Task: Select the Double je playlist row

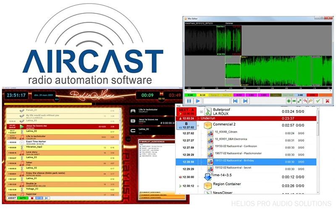Action: [63, 184]
